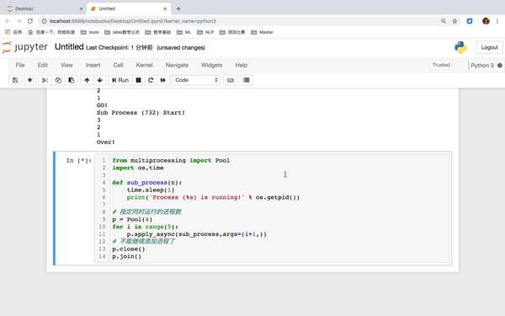The height and width of the screenshot is (316, 505).
Task: Click the Logout button
Action: tap(490, 47)
